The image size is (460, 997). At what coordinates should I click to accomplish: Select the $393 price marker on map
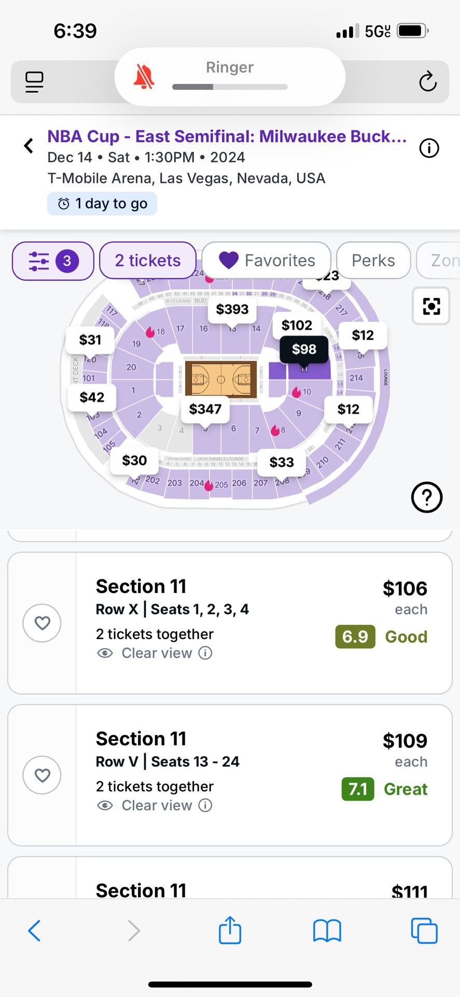click(232, 309)
